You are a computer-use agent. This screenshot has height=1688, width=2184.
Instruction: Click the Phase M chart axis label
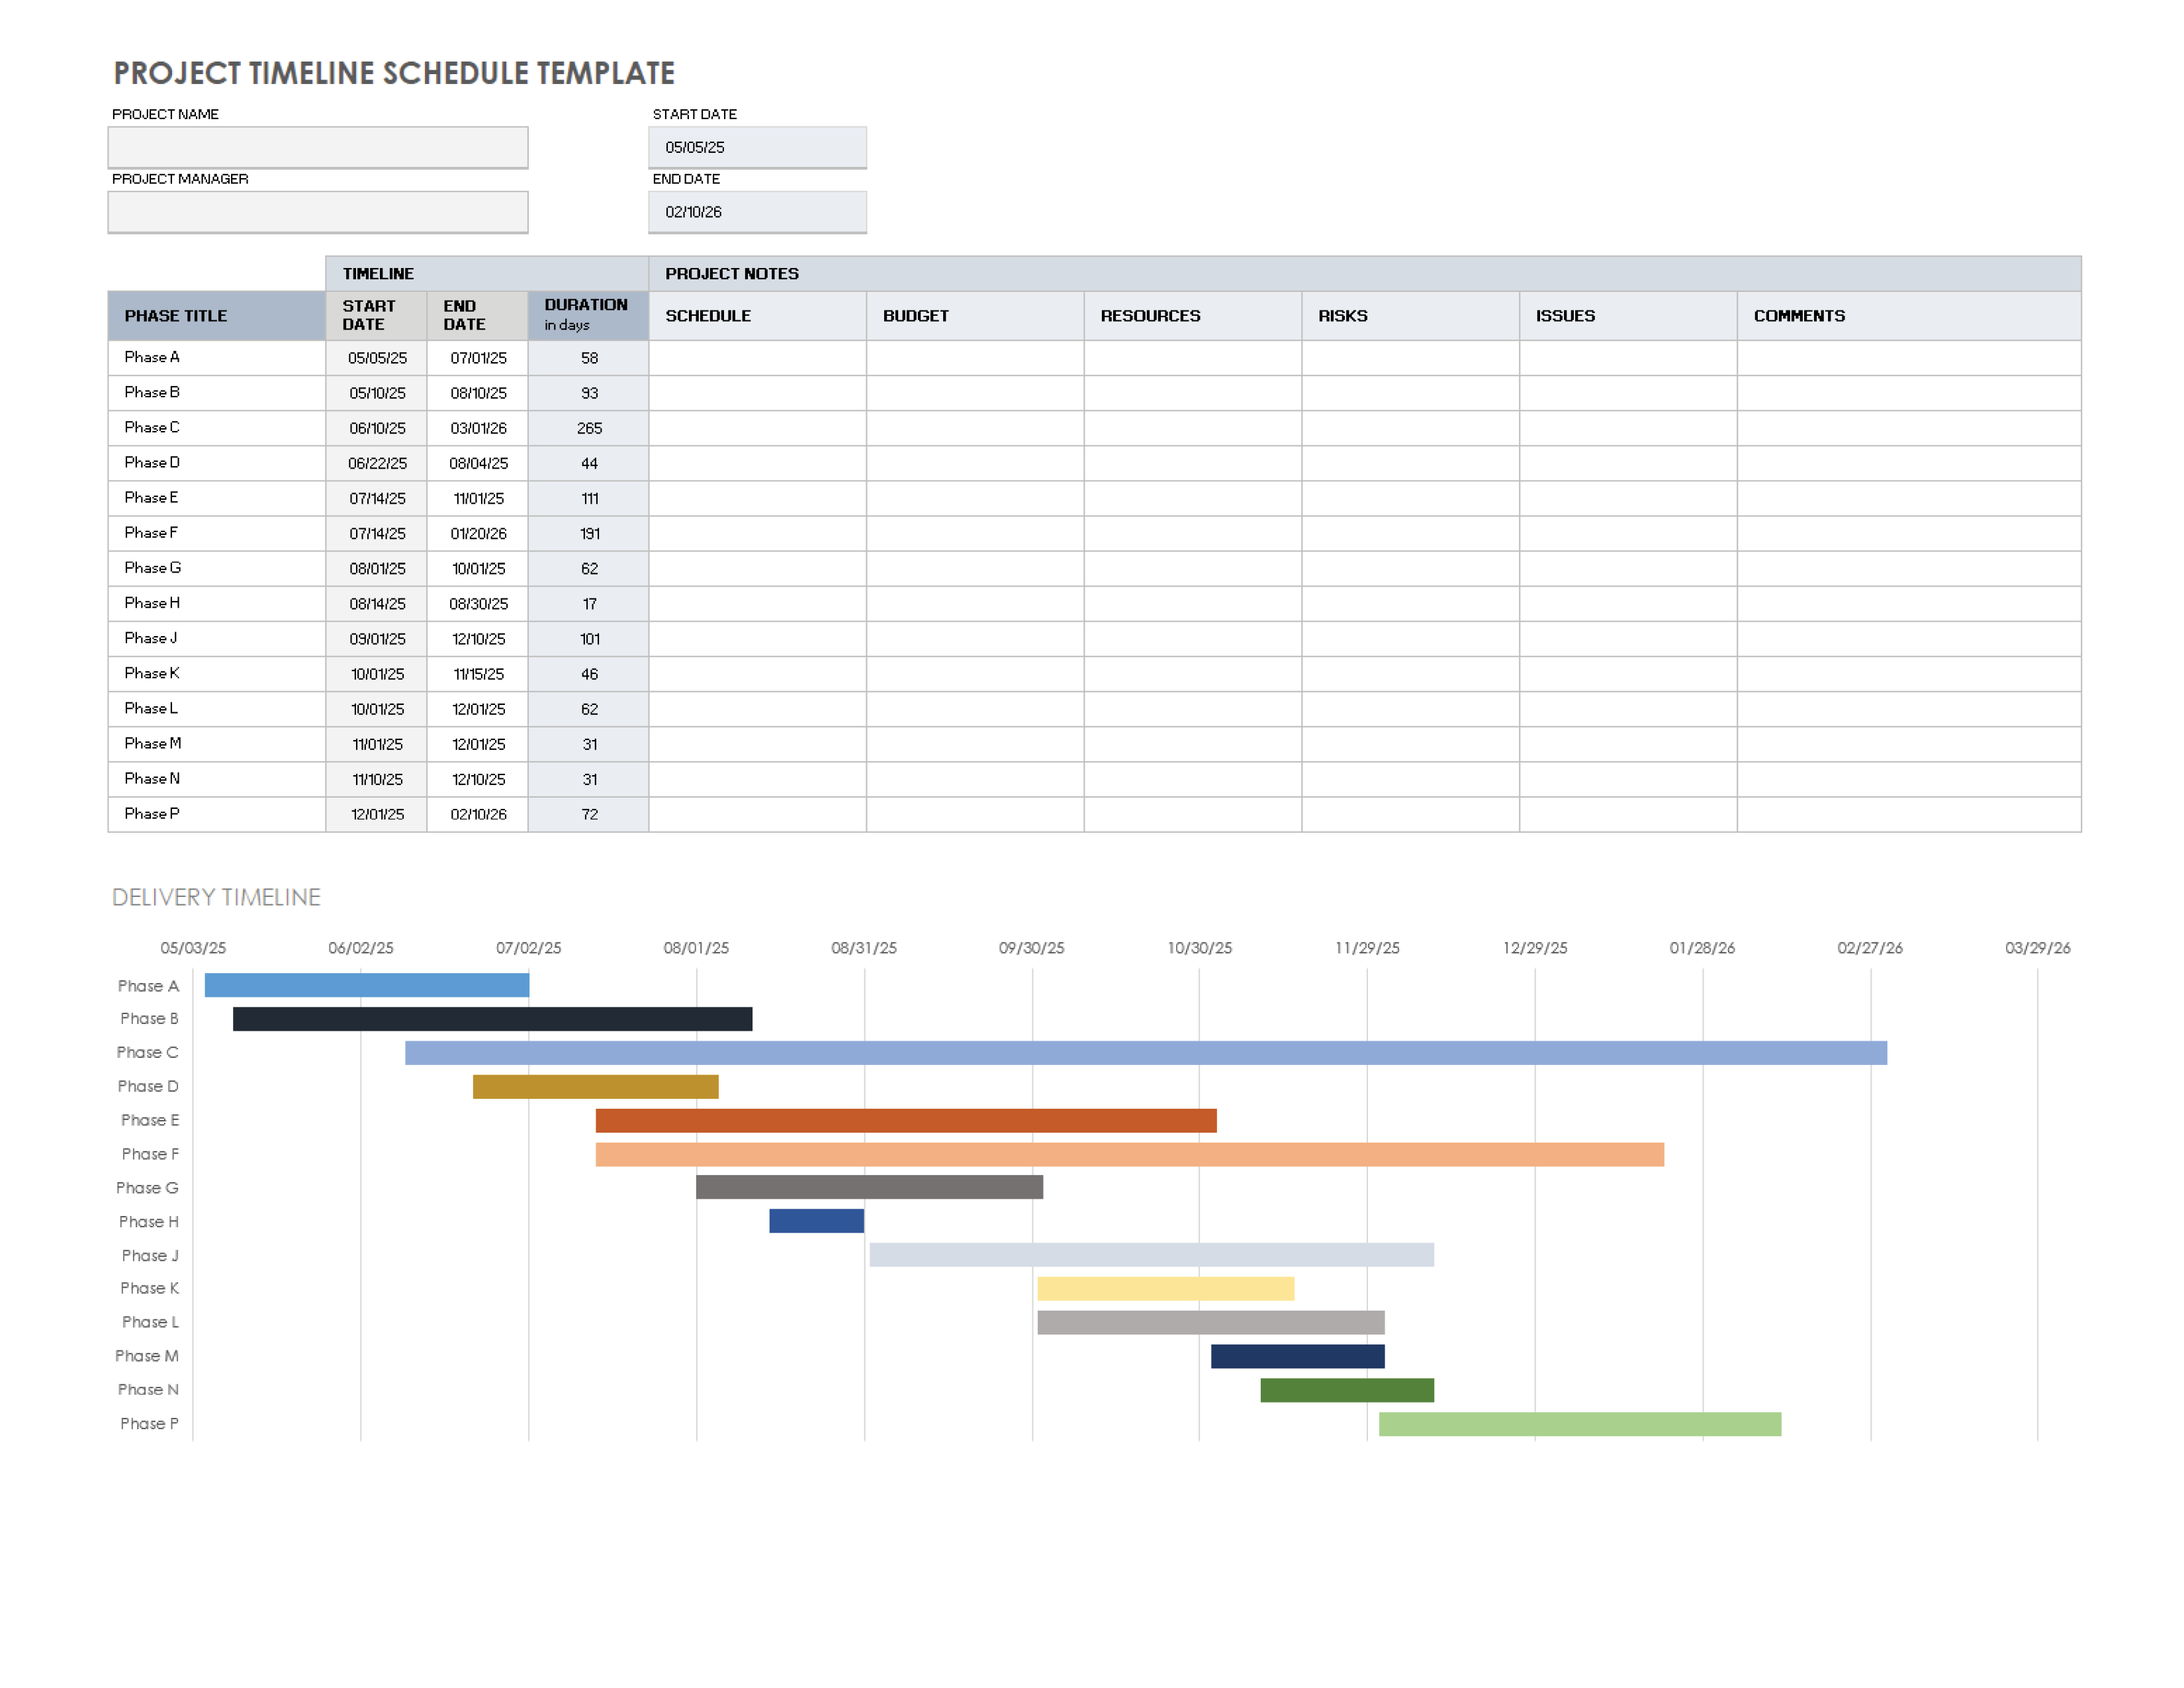point(147,1356)
